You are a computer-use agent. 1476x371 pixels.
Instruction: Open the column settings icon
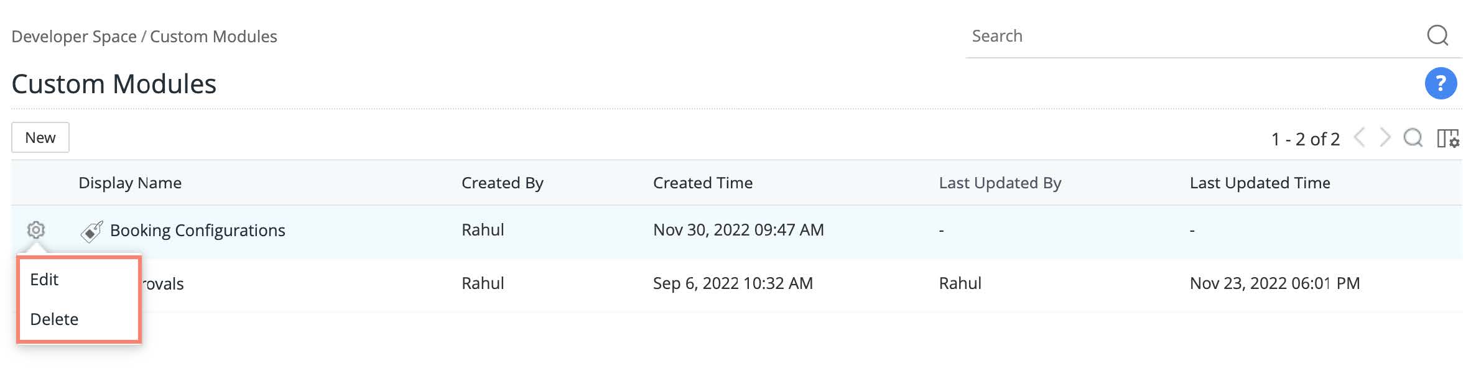point(1448,138)
